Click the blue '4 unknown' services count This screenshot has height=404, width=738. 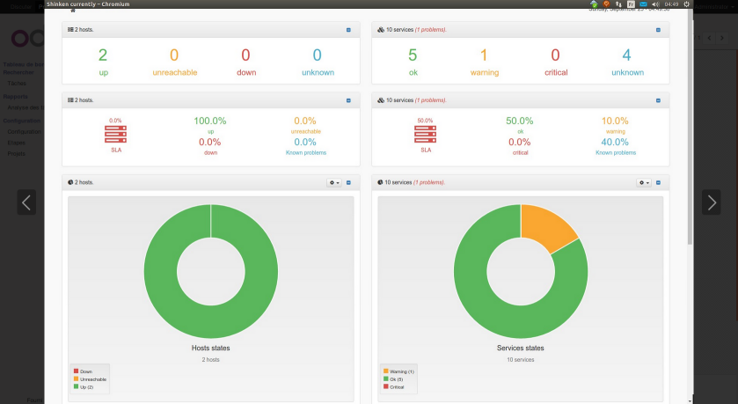[x=627, y=62]
